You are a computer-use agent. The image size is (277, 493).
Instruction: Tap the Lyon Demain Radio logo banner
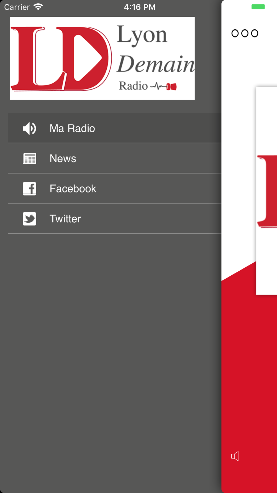click(x=102, y=58)
